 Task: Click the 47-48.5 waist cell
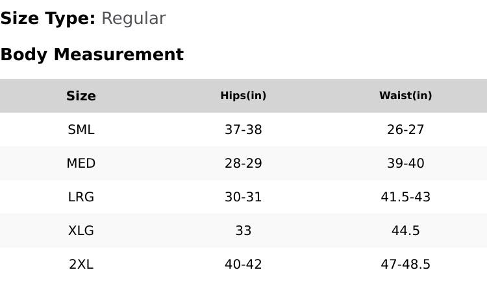pos(405,264)
